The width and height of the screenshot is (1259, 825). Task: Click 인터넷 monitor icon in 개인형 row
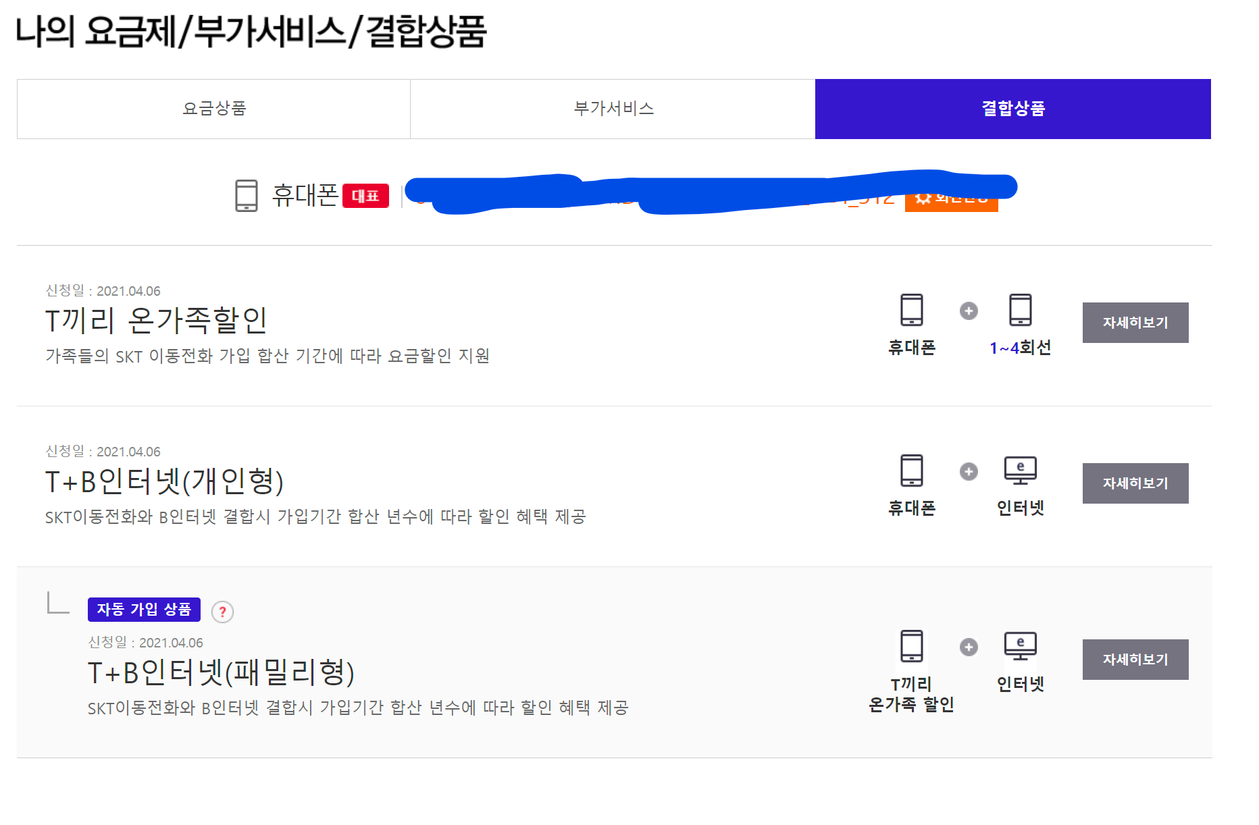(x=1020, y=471)
